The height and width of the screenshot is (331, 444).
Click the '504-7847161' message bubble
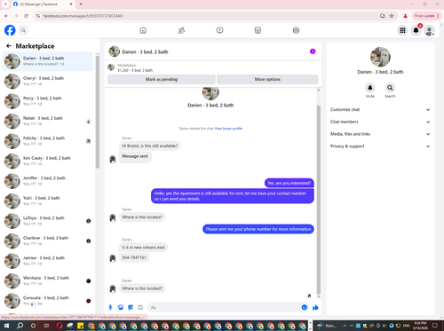pyautogui.click(x=134, y=257)
